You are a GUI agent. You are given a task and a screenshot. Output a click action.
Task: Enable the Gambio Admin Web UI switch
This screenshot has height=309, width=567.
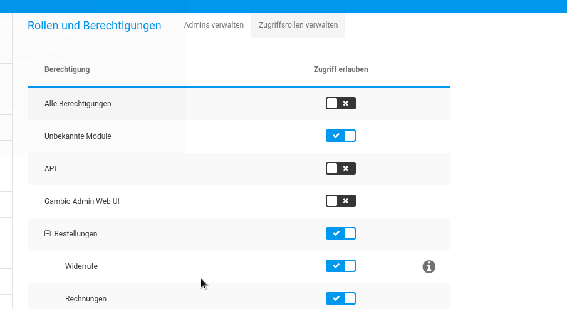click(340, 201)
